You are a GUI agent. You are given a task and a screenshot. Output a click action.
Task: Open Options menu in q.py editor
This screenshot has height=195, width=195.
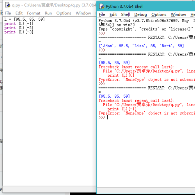click(64, 13)
